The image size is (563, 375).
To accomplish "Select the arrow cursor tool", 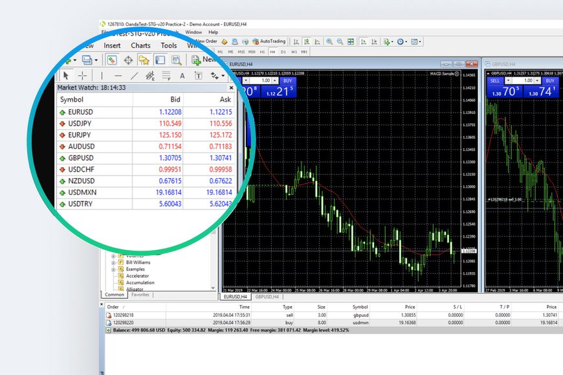I will (65, 76).
